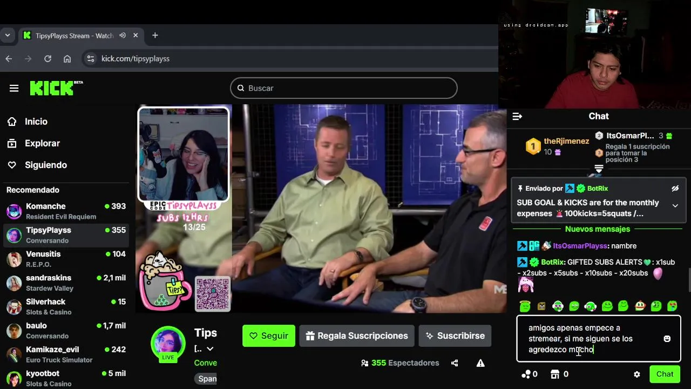This screenshot has width=691, height=389.
Task: Mute the TipsyPlayss Stream tab audio
Action: [x=123, y=35]
